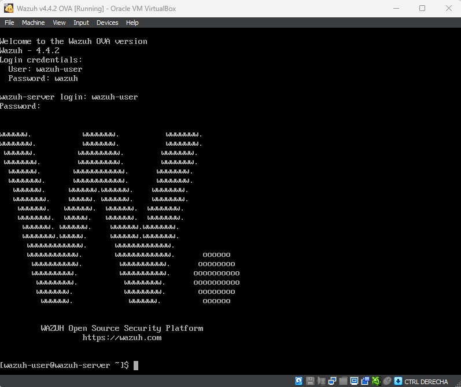
Task: Click the [wazuh-user@wazuh-server ~]$ prompt text
Action: pyautogui.click(x=64, y=366)
